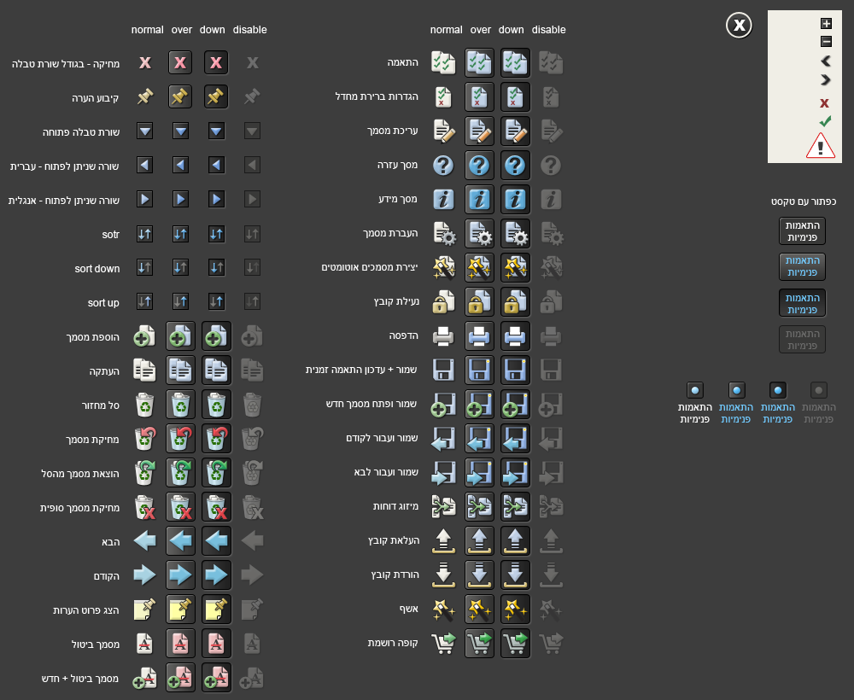This screenshot has height=700, width=854.
Task: Click the down-state pink X delete icon
Action: click(216, 62)
